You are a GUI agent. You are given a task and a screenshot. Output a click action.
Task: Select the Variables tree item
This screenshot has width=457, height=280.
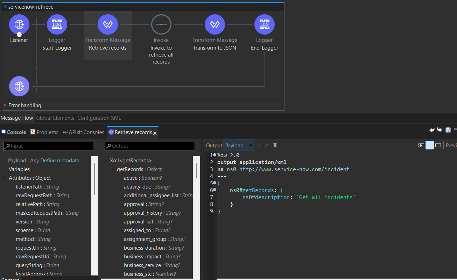pyautogui.click(x=19, y=169)
